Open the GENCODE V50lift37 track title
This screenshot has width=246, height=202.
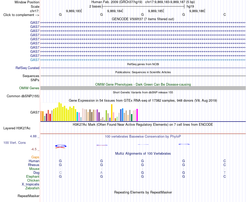click(143, 19)
